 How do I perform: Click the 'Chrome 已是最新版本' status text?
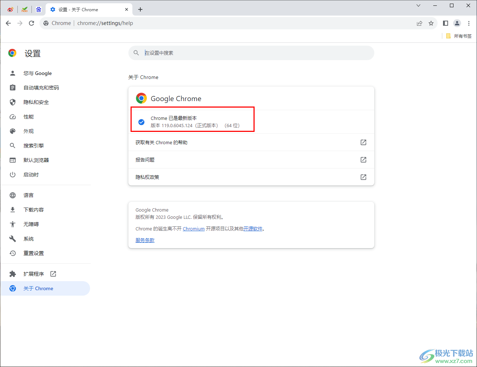[174, 118]
